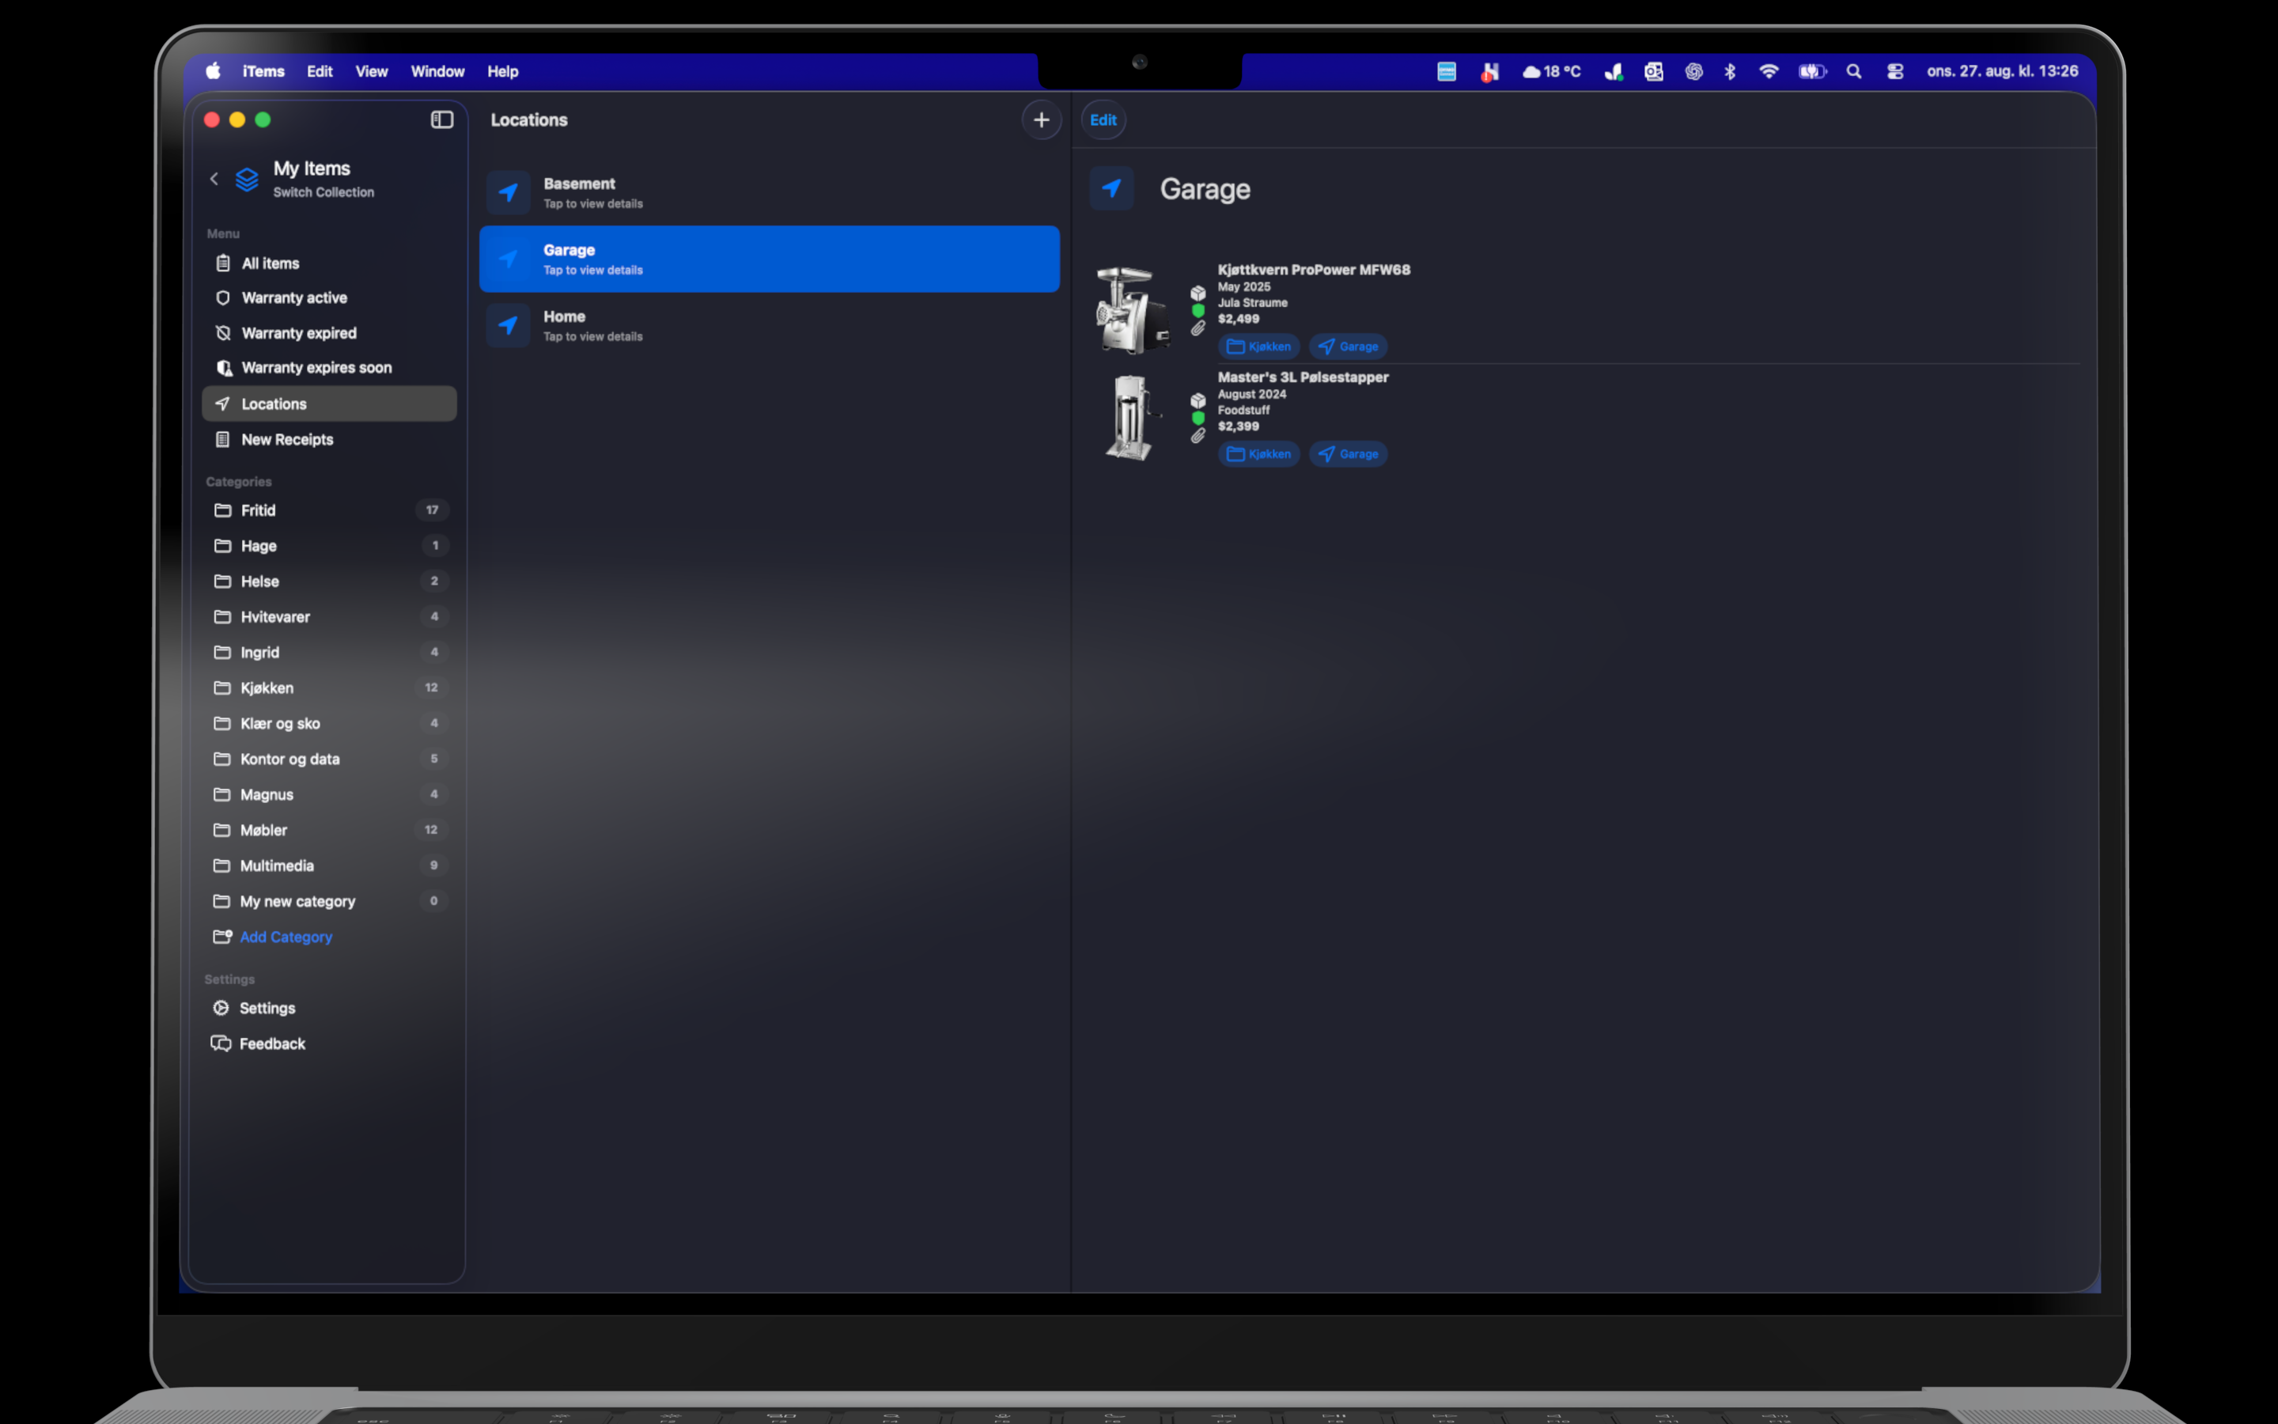Click the All items clipboard icon
This screenshot has width=2278, height=1424.
coord(223,263)
